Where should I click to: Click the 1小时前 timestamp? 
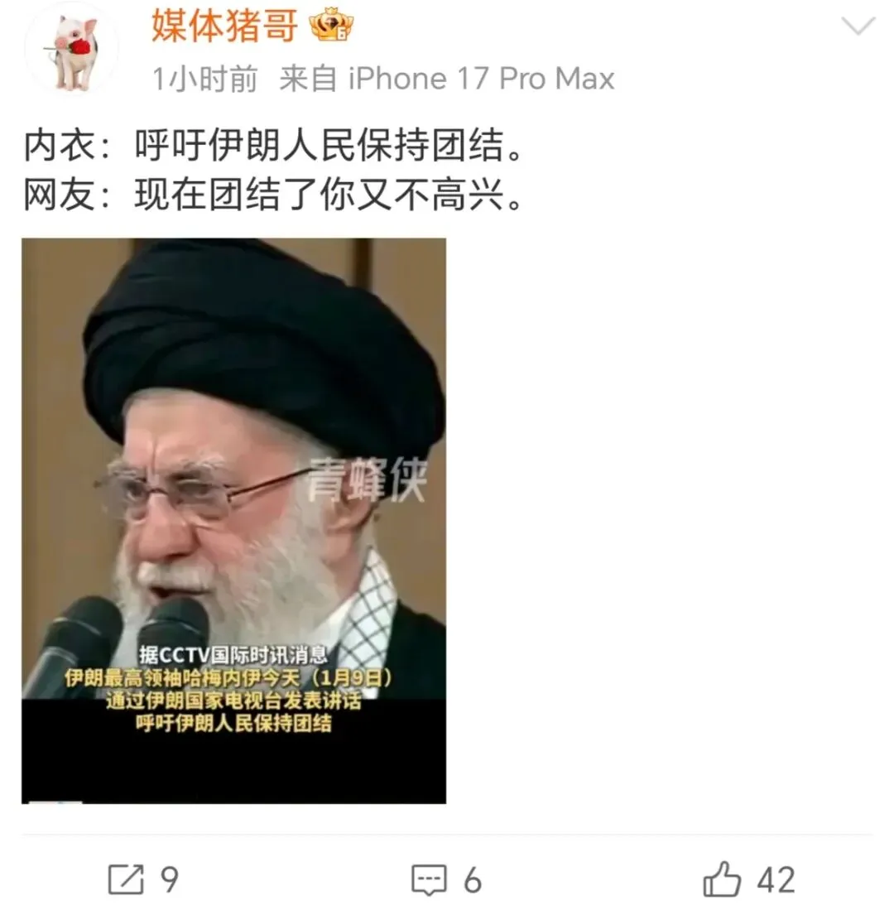point(204,79)
